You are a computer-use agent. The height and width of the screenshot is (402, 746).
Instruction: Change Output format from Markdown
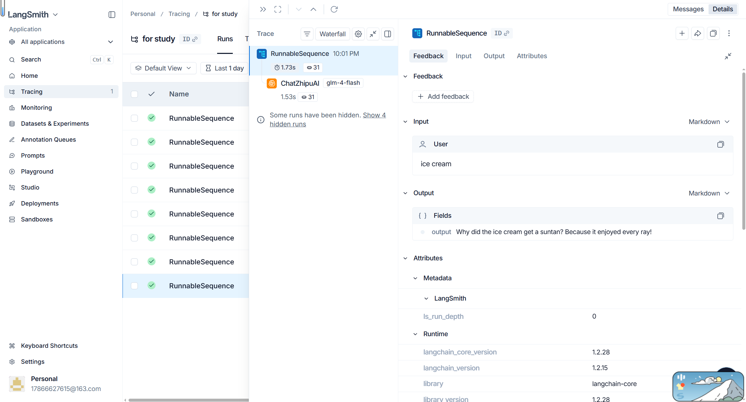pyautogui.click(x=709, y=194)
